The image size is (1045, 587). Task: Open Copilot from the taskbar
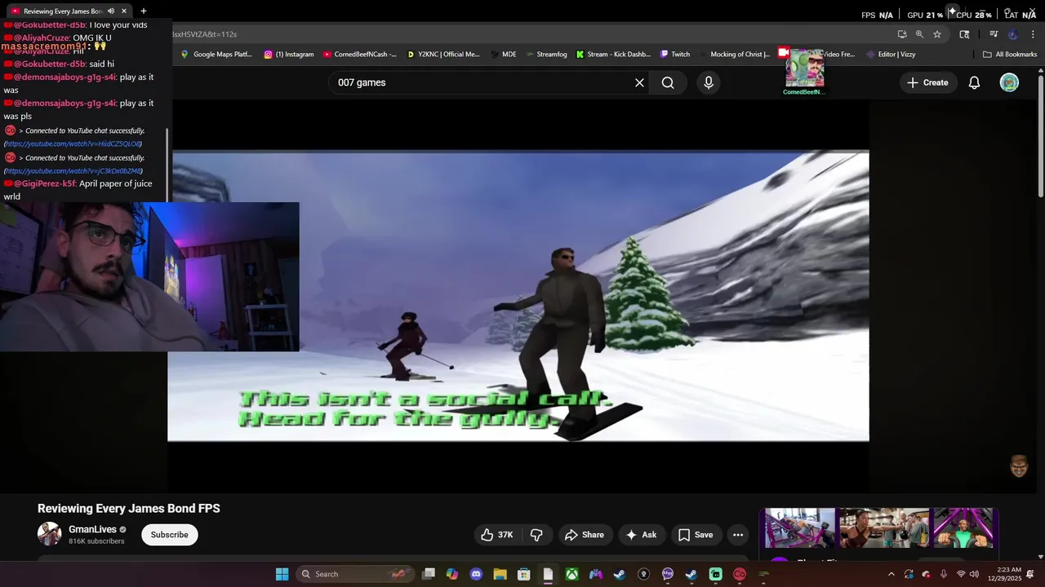pos(452,574)
